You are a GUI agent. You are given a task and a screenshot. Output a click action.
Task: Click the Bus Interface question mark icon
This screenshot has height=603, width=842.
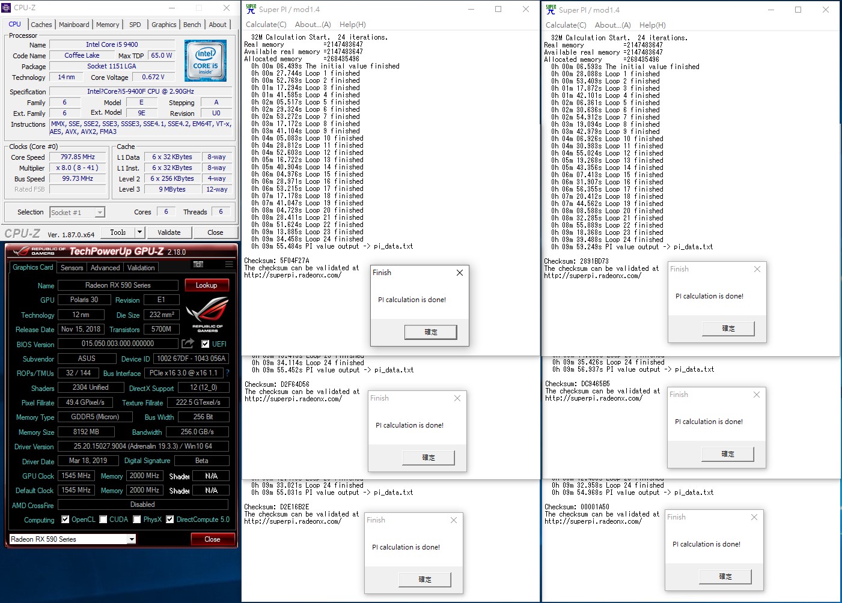[x=227, y=373]
